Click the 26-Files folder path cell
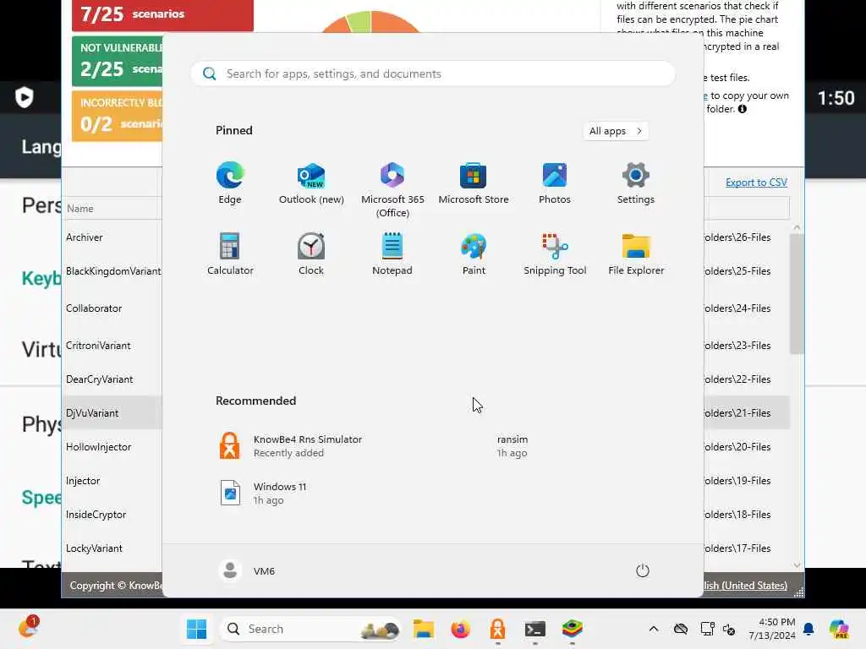Viewport: 866px width, 649px height. click(737, 237)
